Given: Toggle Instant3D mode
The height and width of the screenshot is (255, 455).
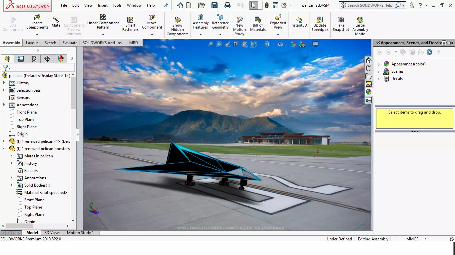Looking at the screenshot, I should [x=299, y=22].
